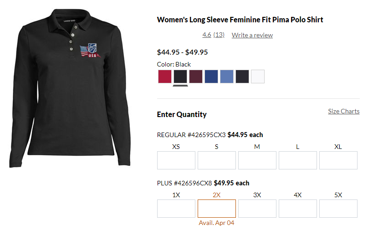The image size is (373, 230).
Task: Click the Write a review link
Action: tap(252, 35)
